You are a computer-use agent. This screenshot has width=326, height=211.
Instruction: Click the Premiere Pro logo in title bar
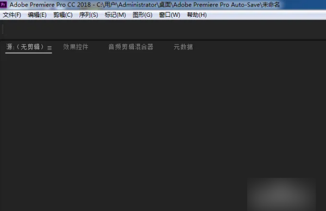pyautogui.click(x=3, y=4)
